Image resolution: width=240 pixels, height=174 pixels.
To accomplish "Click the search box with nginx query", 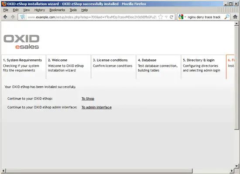I will 204,17.
